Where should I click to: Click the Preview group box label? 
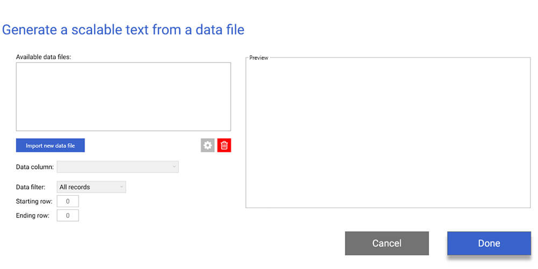pos(259,58)
